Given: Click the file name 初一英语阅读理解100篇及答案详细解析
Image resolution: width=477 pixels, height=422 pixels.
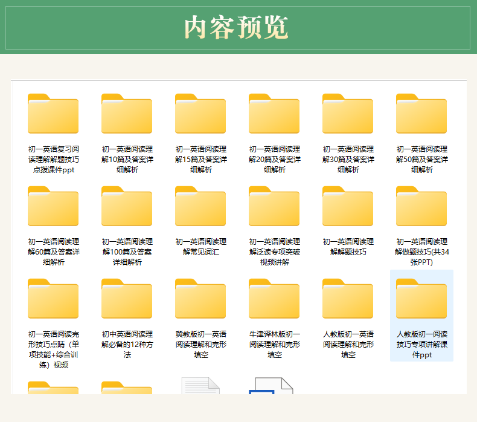Looking at the screenshot, I should pos(127,252).
